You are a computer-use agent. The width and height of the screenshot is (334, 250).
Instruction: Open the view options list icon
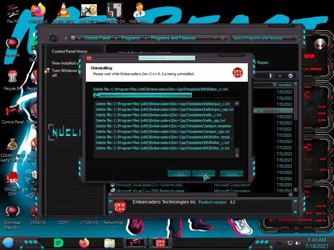(x=272, y=76)
